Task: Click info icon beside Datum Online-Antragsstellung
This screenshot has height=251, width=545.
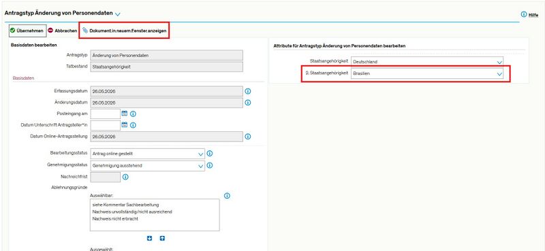Action: 248,137
